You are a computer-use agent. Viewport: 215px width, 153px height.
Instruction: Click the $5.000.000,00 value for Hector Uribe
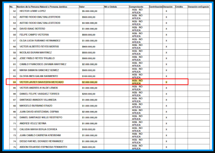(90, 11)
